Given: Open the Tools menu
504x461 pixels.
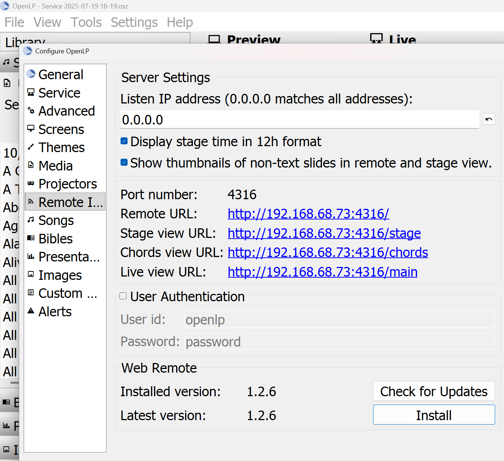Looking at the screenshot, I should (86, 22).
